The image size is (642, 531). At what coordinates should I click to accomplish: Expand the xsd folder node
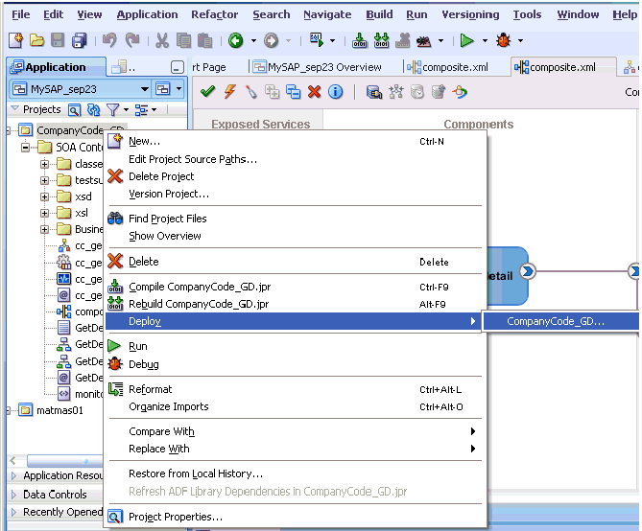[45, 196]
